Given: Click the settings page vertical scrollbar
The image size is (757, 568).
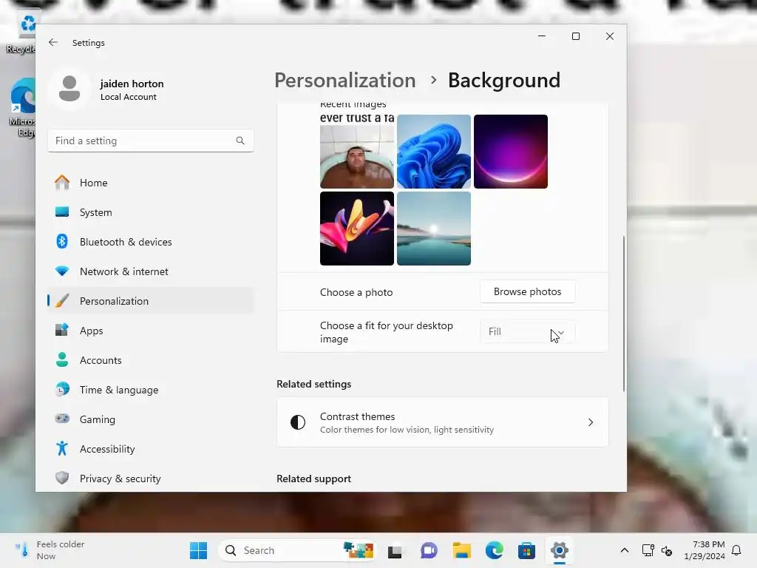Looking at the screenshot, I should tap(623, 314).
